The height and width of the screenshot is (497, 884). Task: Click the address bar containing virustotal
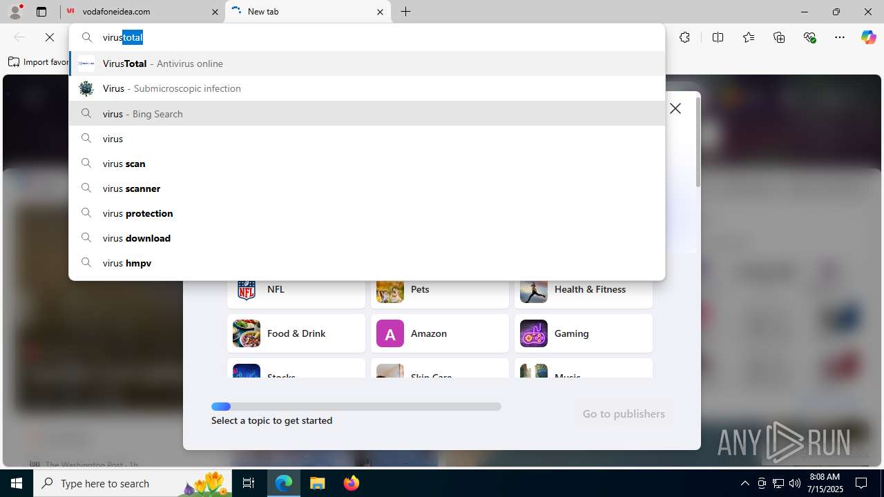pos(367,37)
